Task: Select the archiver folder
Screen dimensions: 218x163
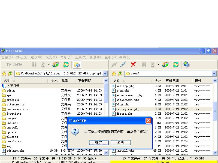Action: pyautogui.click(x=52, y=100)
